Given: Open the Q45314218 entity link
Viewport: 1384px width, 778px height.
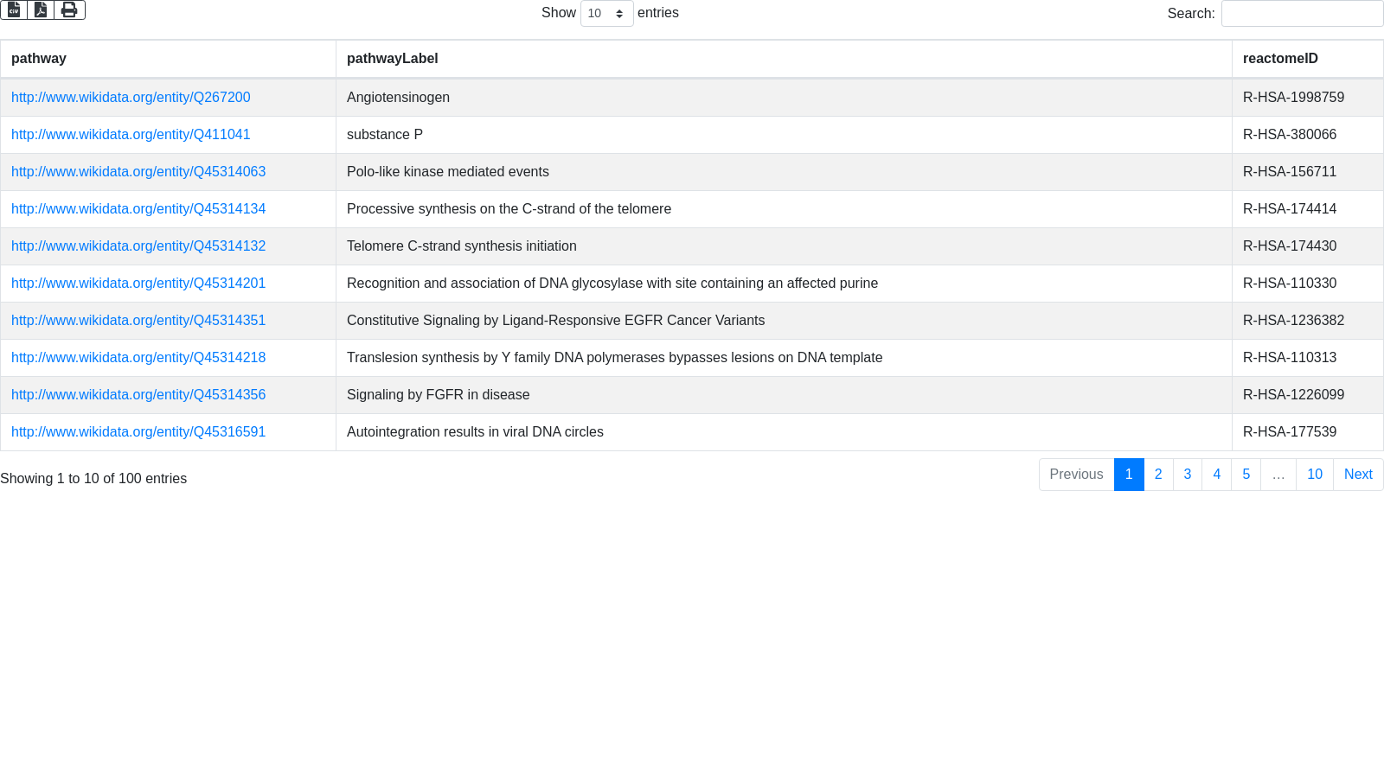Looking at the screenshot, I should (138, 358).
